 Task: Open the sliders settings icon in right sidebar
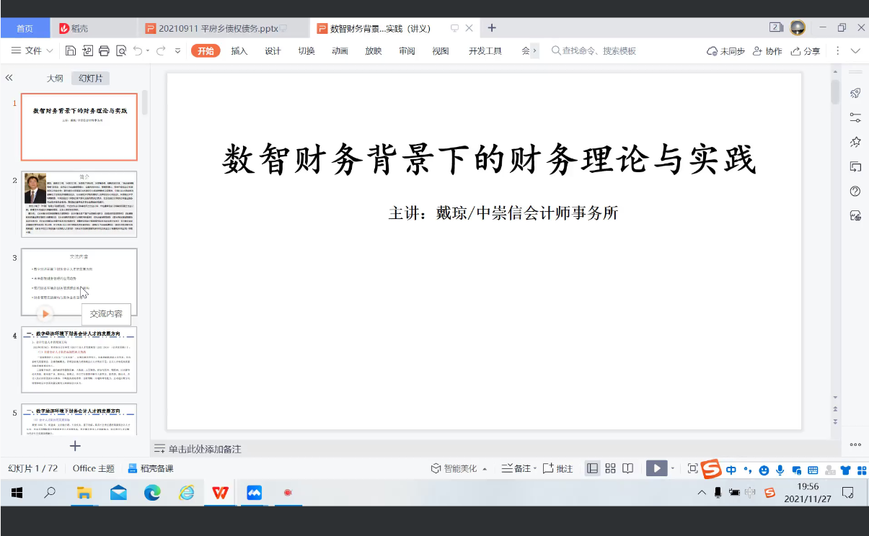[856, 117]
